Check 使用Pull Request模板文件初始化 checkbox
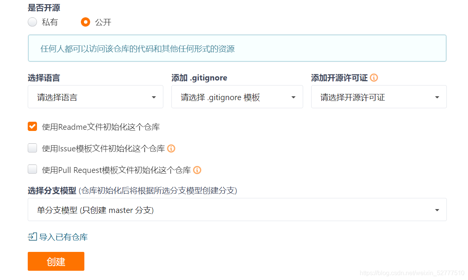 click(x=32, y=169)
